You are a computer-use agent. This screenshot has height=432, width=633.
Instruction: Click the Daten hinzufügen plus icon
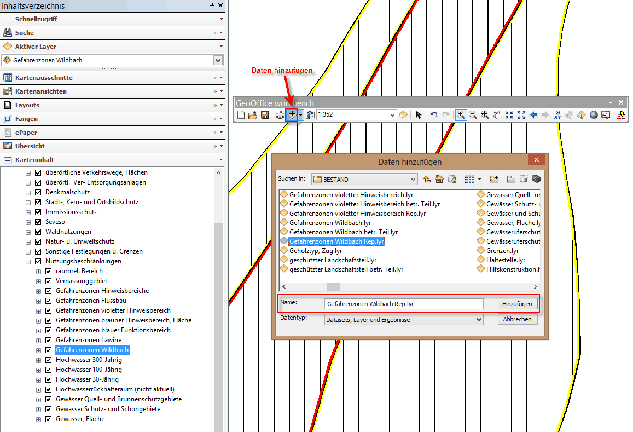click(x=293, y=115)
